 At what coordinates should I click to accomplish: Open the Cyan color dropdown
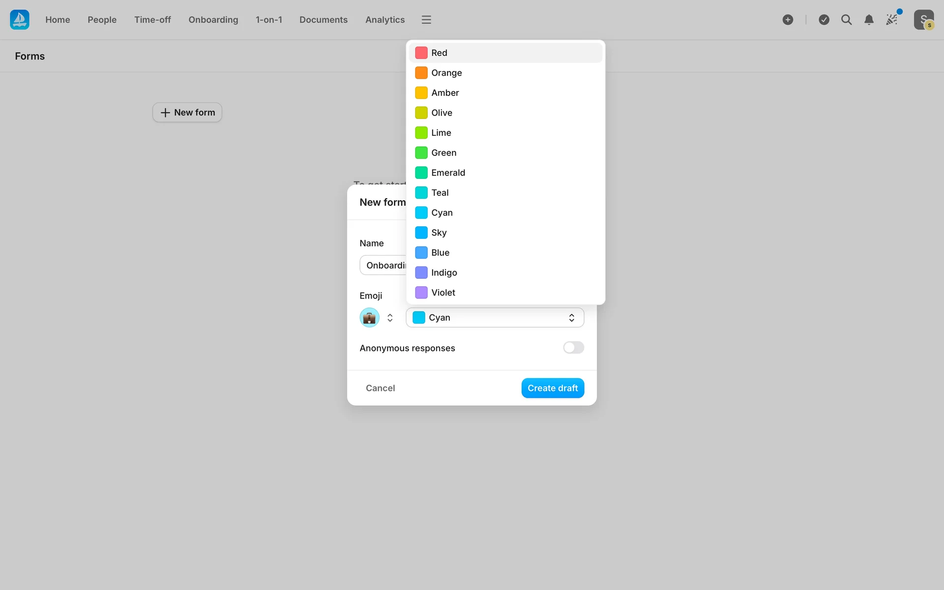point(495,318)
